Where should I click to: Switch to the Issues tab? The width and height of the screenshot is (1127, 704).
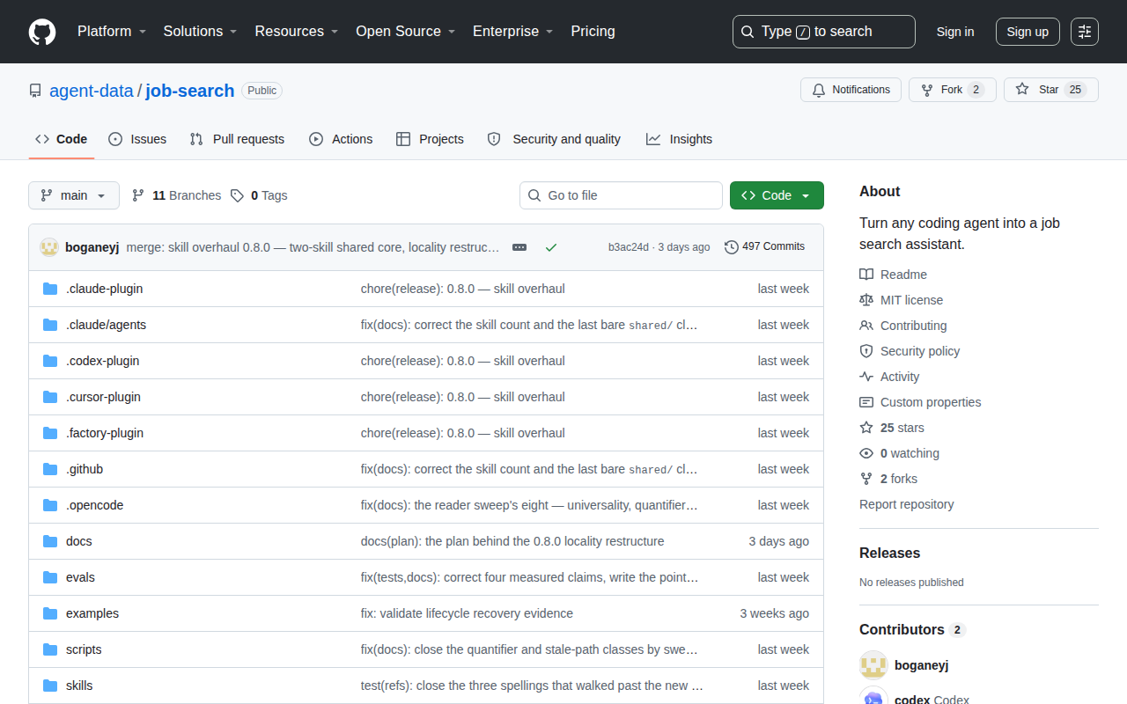point(137,139)
